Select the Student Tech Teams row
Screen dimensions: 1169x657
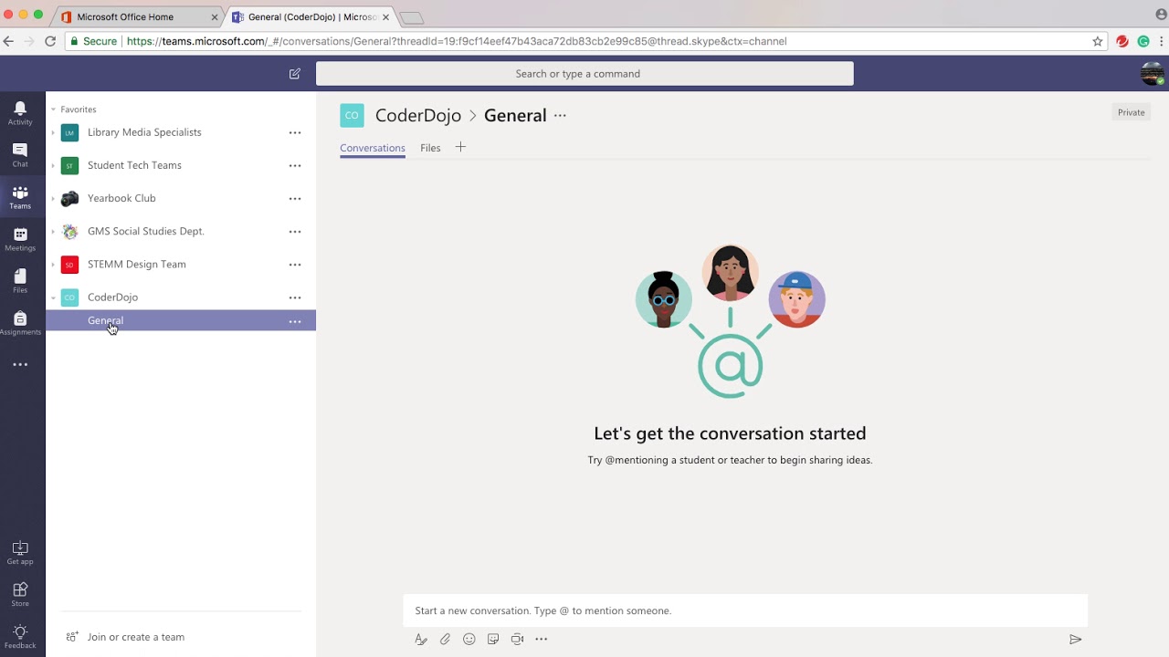coord(181,165)
